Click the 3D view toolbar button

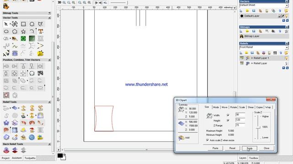(x=60, y=2)
